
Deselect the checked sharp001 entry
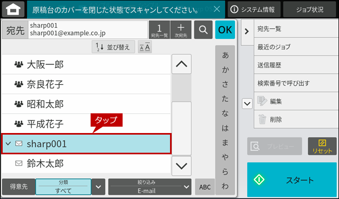[86, 144]
